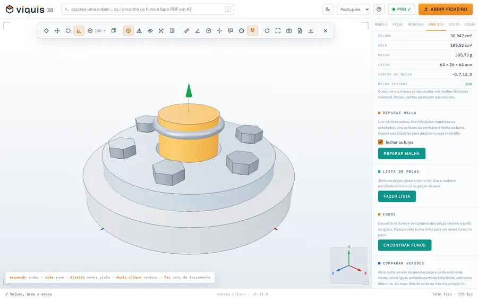
Task: Click the green Y-axis arrow above cylinder
Action: 189,90
